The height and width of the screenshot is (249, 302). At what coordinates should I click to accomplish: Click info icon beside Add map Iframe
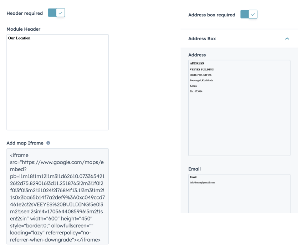tap(48, 143)
